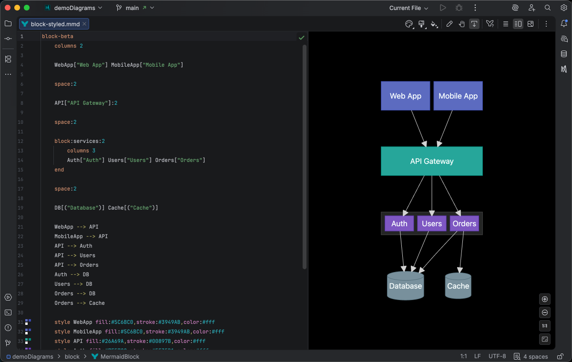Image resolution: width=572 pixels, height=362 pixels.
Task: Click the line 32 MobileApp color swatch in gutter
Action: [28, 332]
